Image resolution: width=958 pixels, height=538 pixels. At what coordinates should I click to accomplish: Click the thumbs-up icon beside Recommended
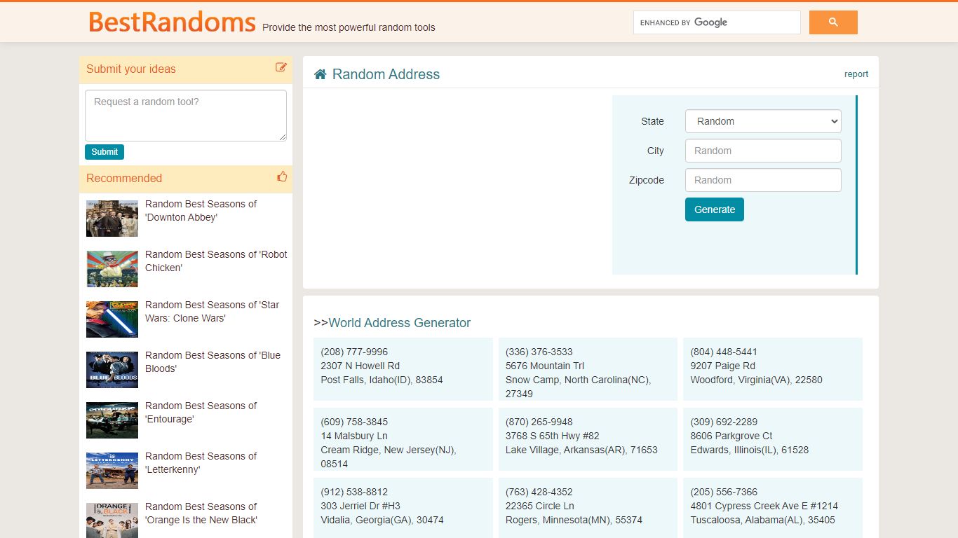(x=282, y=177)
